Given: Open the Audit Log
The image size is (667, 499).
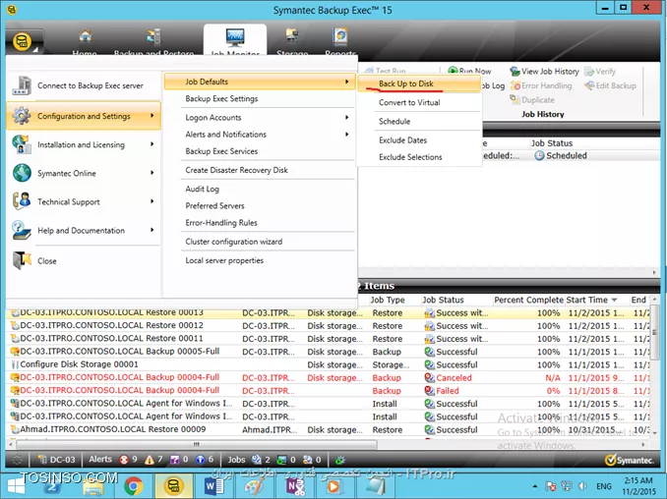Looking at the screenshot, I should coord(202,189).
